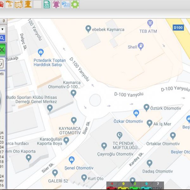The height and width of the screenshot is (190, 190).
Task: Select the TEB ATM marker on map
Action: pos(150,23)
